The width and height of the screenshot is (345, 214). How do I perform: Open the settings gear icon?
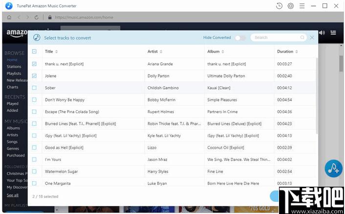[x=291, y=6]
